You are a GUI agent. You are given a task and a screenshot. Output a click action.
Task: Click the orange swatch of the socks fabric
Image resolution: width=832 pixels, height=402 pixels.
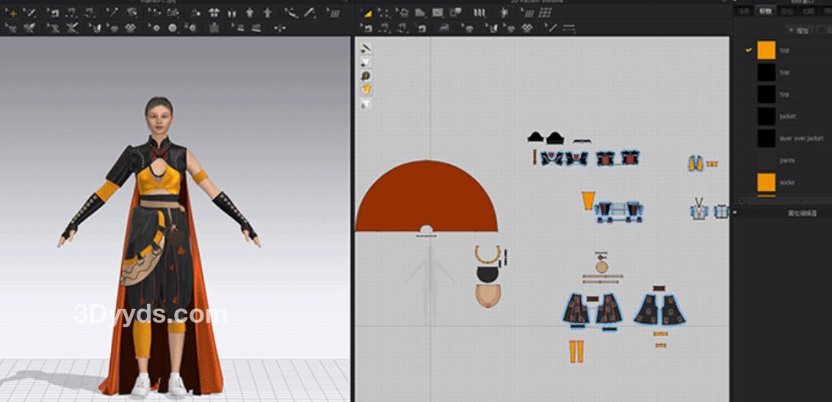[766, 182]
